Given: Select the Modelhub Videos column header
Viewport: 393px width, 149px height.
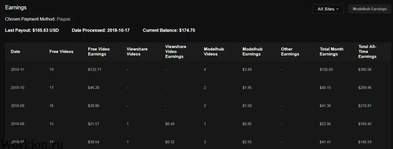Looking at the screenshot, I should coord(214,52).
